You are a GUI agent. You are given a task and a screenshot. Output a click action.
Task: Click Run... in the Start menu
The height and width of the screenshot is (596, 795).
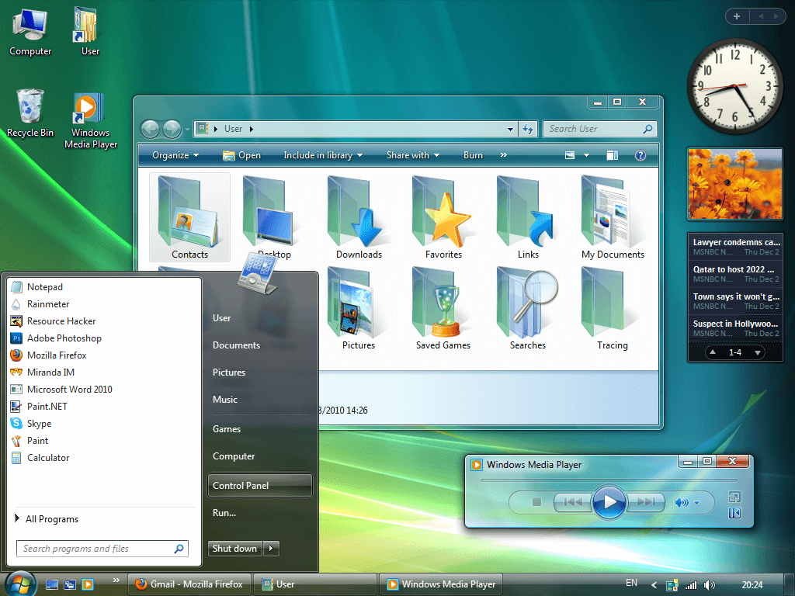tap(224, 512)
